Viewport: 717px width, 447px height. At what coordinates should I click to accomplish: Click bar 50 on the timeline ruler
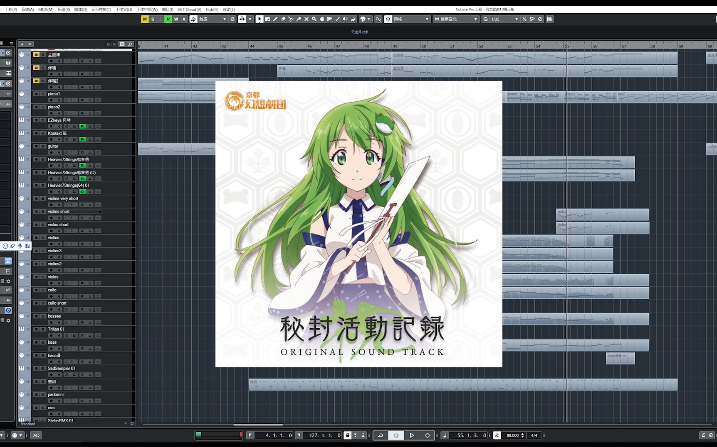(423, 46)
